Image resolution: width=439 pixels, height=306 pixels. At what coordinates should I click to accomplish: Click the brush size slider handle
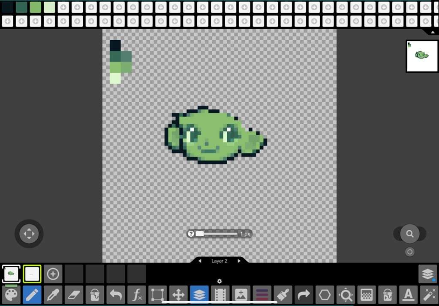200,234
